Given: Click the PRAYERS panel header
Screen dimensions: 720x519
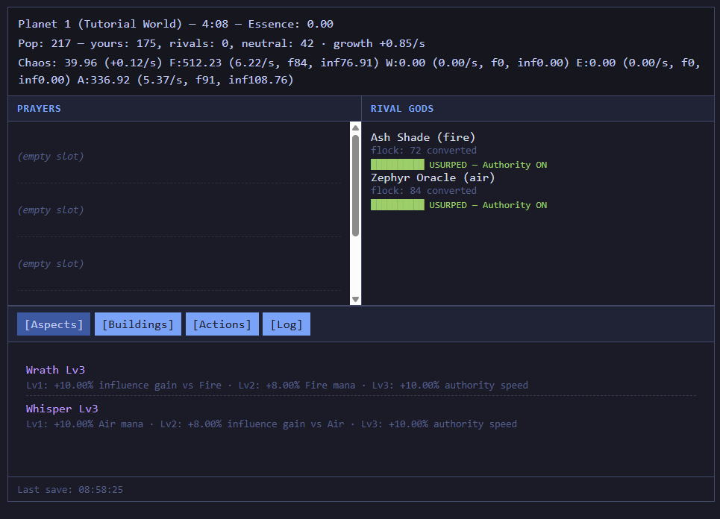Looking at the screenshot, I should [x=184, y=109].
